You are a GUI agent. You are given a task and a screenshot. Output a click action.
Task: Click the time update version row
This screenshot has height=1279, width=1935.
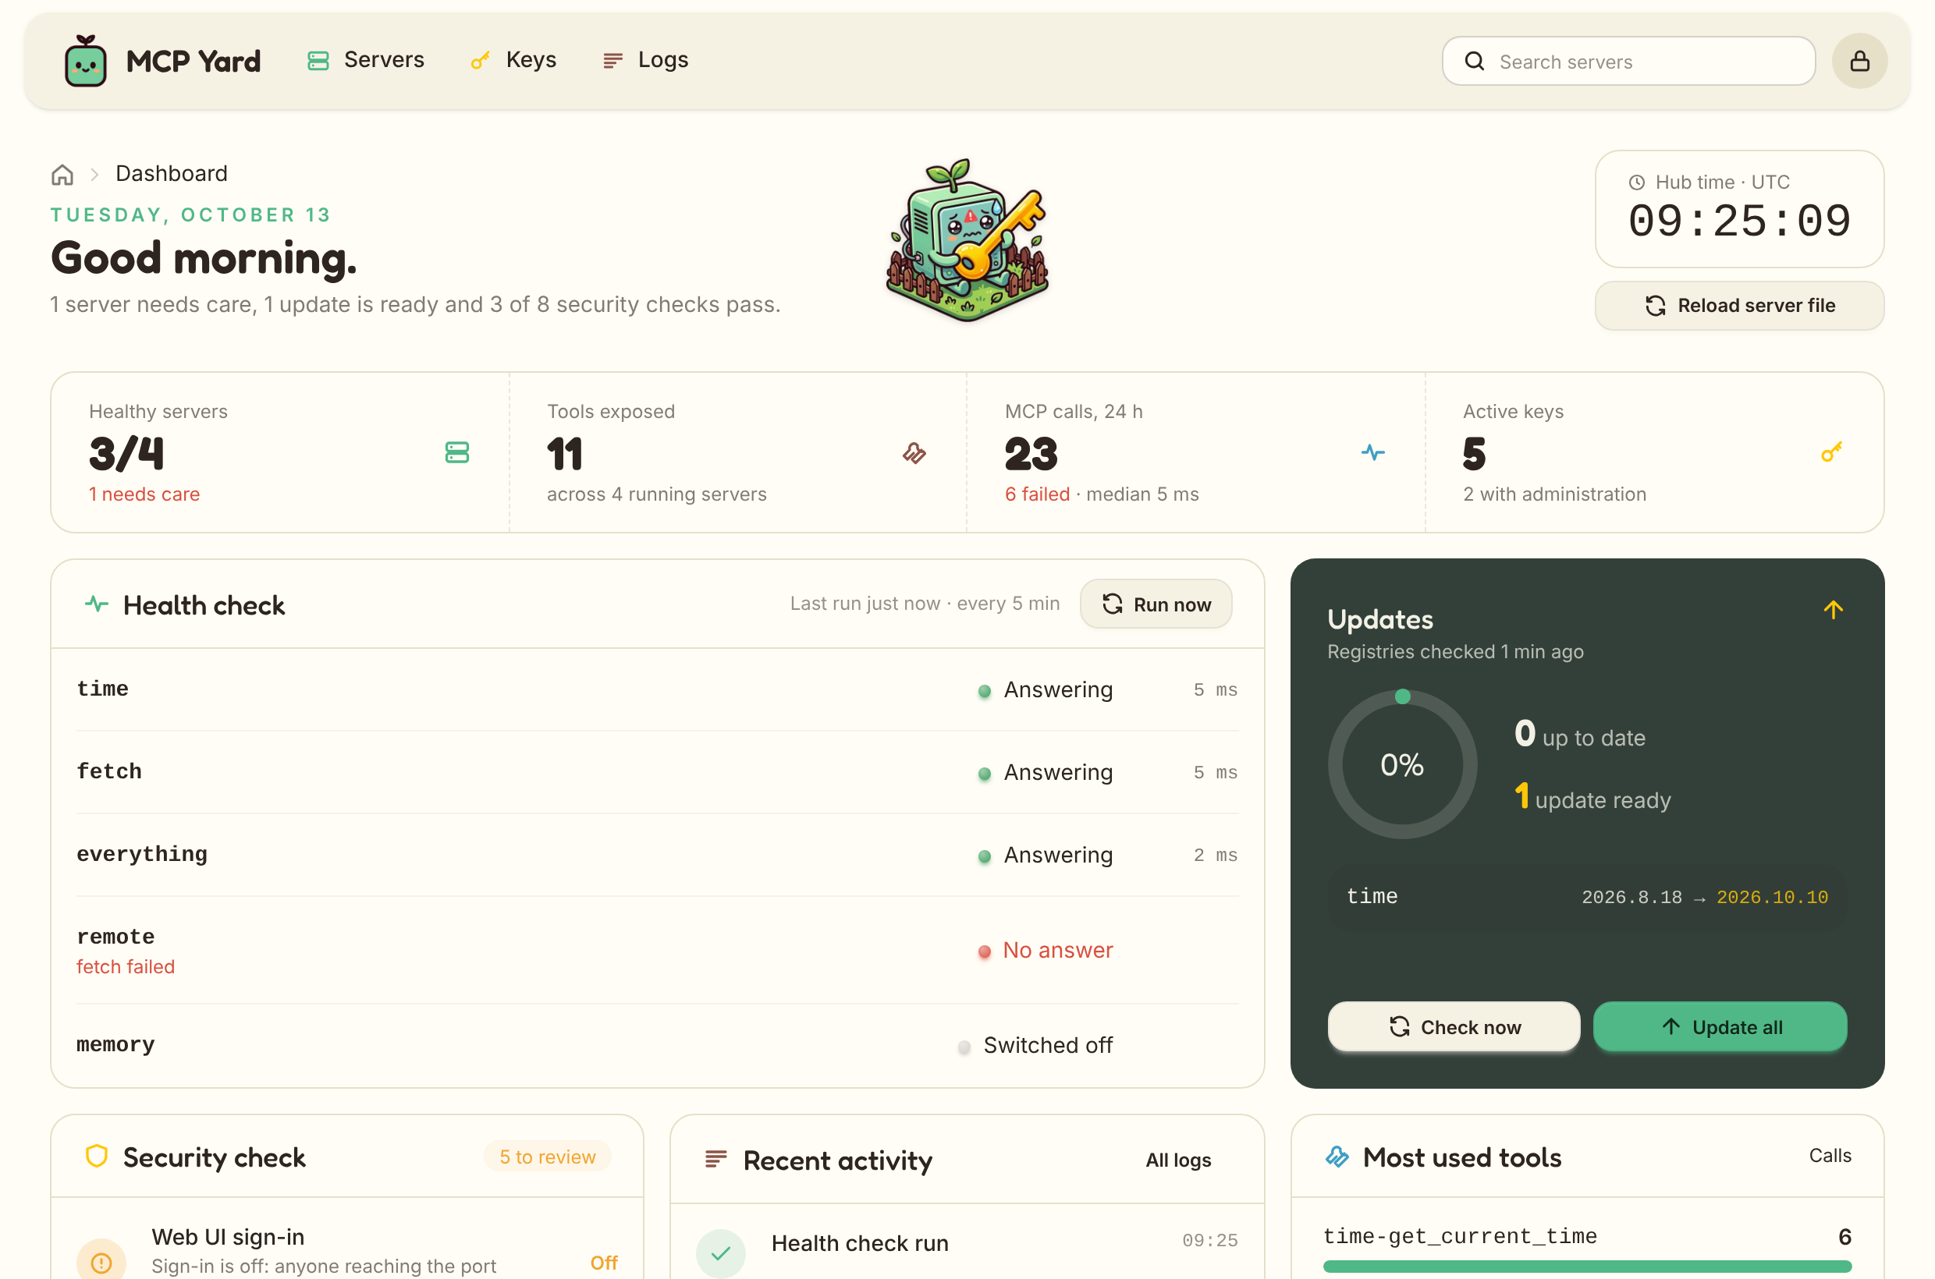click(x=1586, y=898)
